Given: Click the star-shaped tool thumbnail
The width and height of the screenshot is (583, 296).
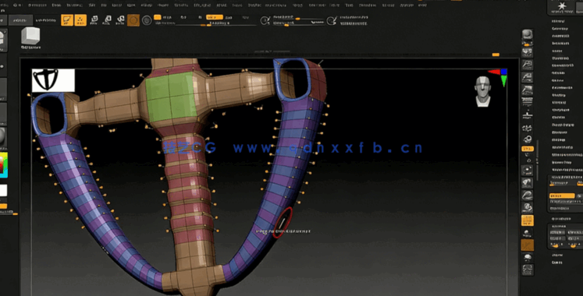Looking at the screenshot, I should [x=562, y=7].
